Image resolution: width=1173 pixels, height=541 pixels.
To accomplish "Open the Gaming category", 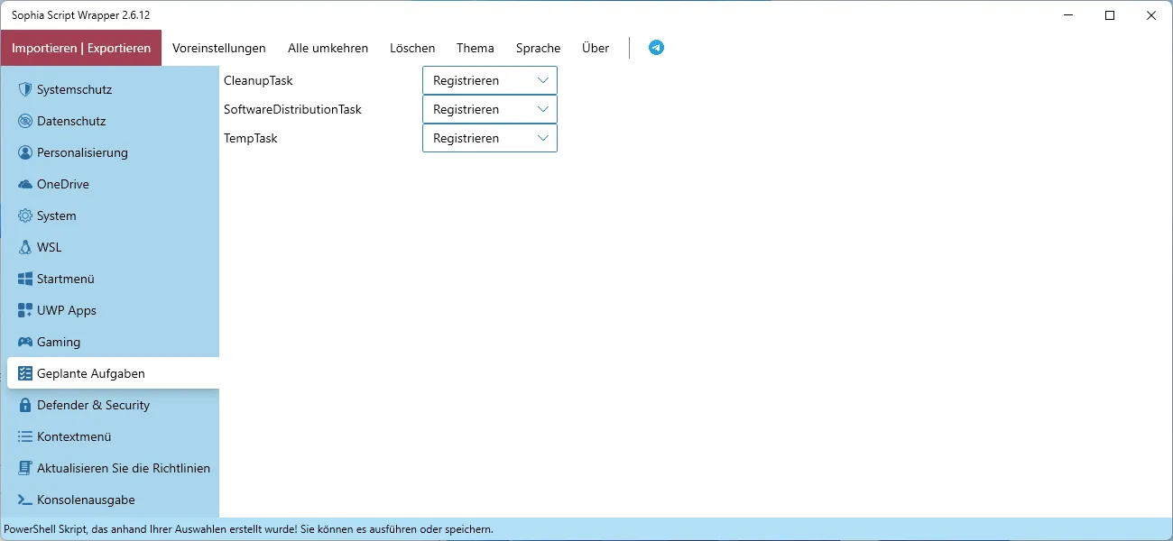I will tap(113, 342).
